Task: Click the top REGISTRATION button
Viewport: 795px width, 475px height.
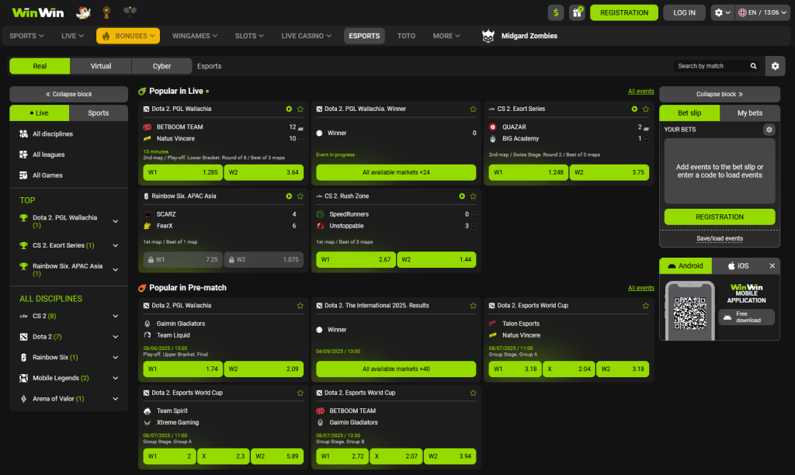Action: [624, 12]
